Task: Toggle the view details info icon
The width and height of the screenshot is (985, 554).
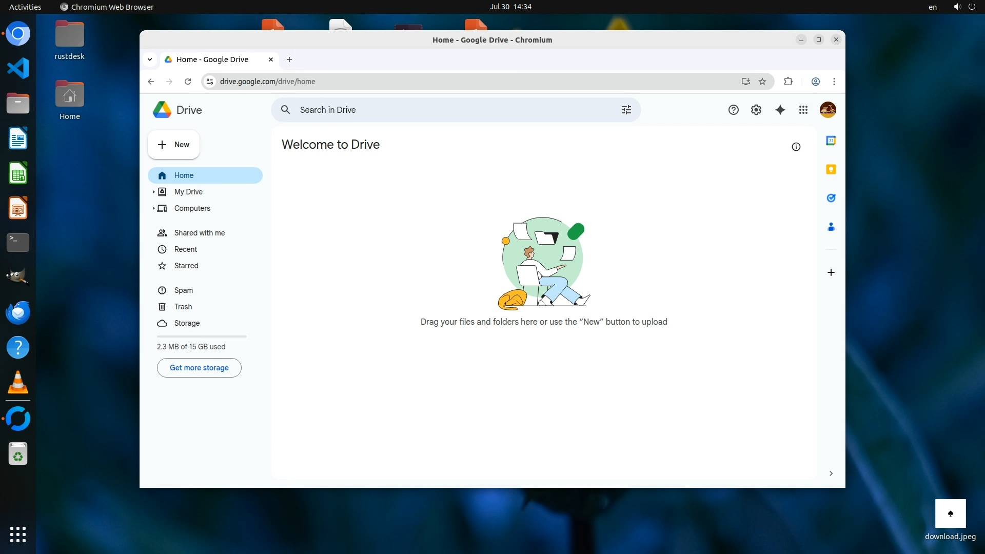Action: (x=796, y=147)
